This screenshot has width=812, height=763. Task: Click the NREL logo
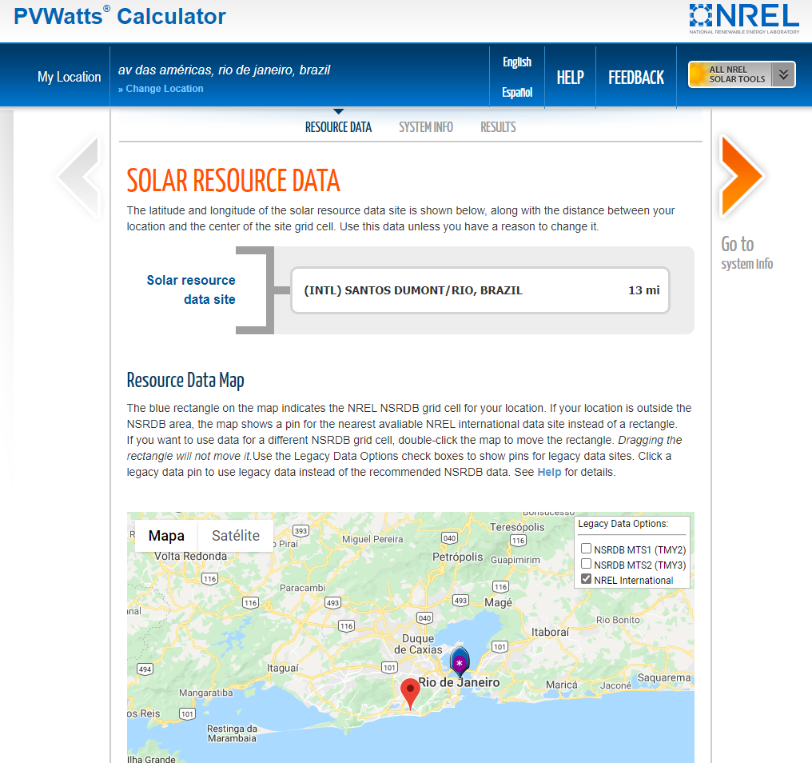(744, 18)
